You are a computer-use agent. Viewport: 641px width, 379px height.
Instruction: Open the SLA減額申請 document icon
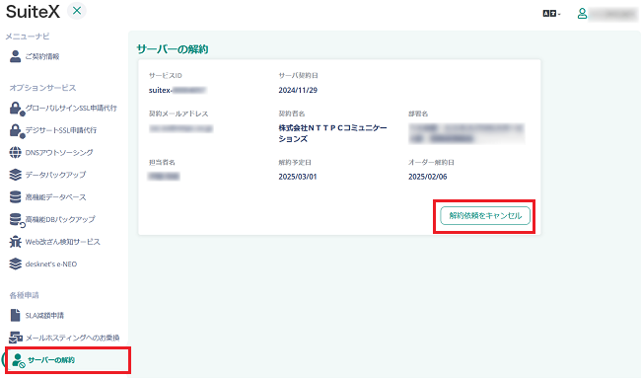click(x=15, y=315)
